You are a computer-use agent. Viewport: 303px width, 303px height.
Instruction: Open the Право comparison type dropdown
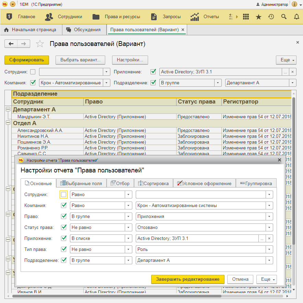coord(129,217)
